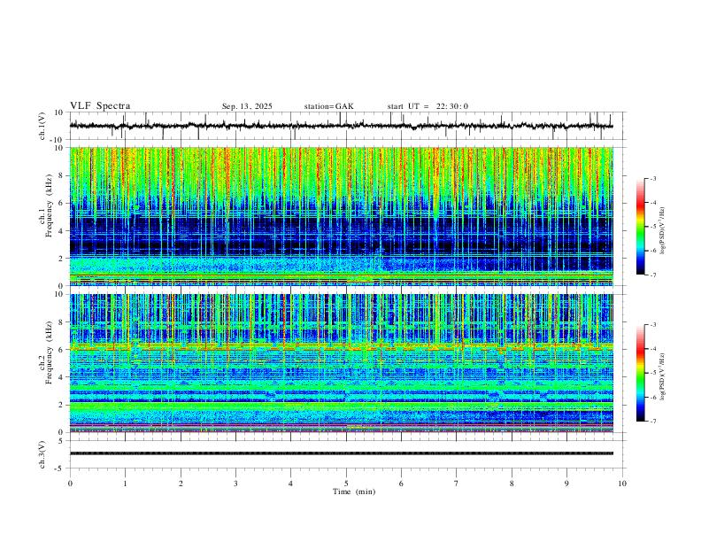The width and height of the screenshot is (701, 542).
Task: Click the "5" tick on ch.3 voltage axis
Action: (61, 441)
